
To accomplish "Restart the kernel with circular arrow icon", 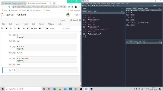I will [x=44, y=28].
